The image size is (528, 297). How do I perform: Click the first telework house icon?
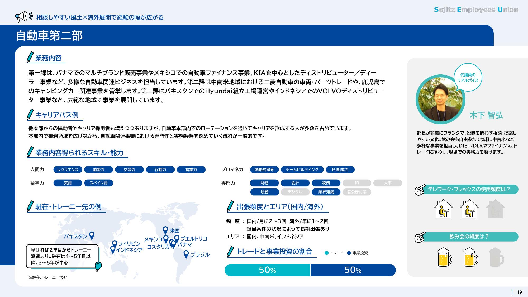(443, 209)
